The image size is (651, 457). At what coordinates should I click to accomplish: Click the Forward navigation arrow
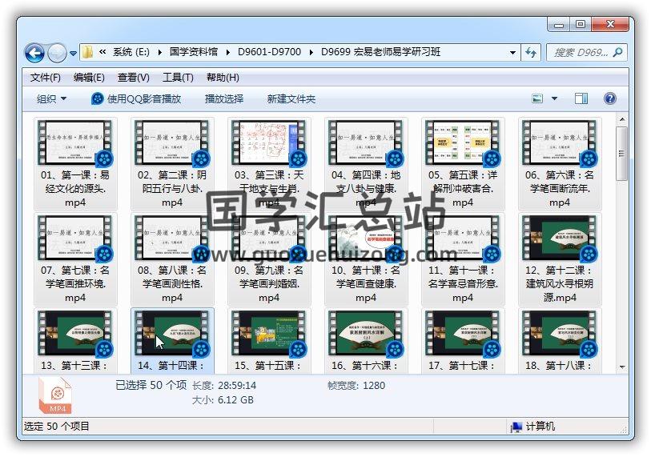(57, 53)
